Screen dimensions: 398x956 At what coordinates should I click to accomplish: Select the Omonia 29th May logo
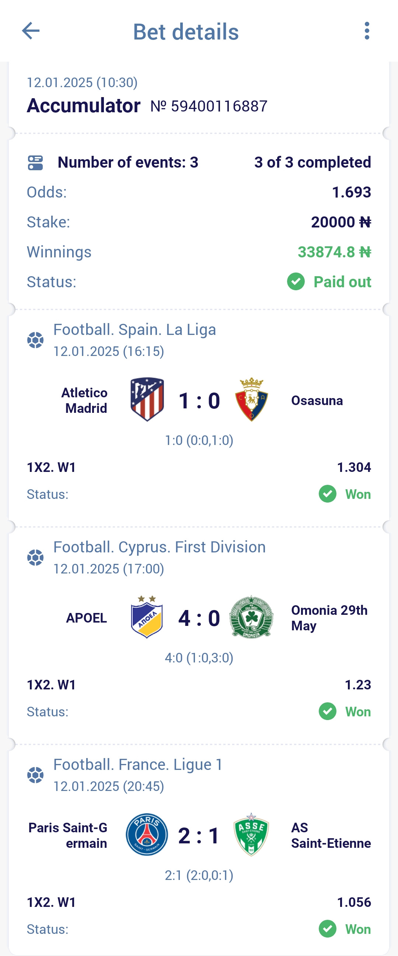pyautogui.click(x=251, y=617)
